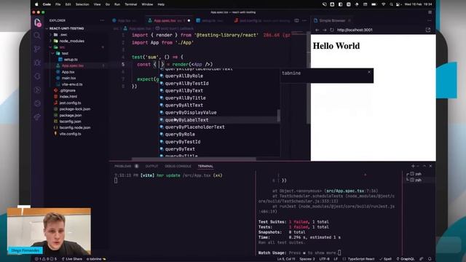Open the OUTPUT panel tab
The height and width of the screenshot is (262, 466).
[151, 166]
